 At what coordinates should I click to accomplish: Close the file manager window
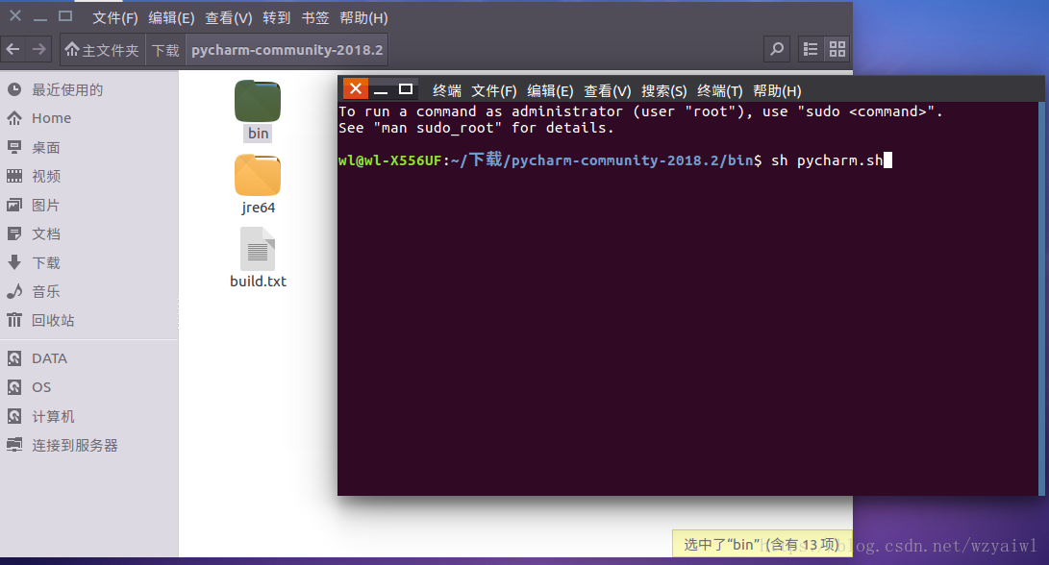[x=14, y=16]
